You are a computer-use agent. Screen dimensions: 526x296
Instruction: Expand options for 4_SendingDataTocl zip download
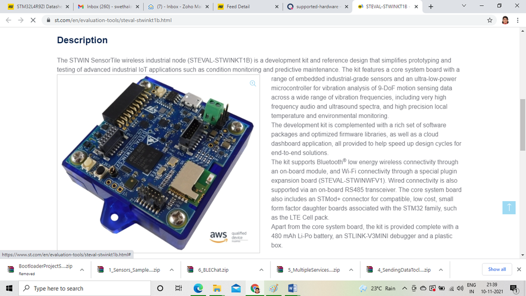point(441,270)
